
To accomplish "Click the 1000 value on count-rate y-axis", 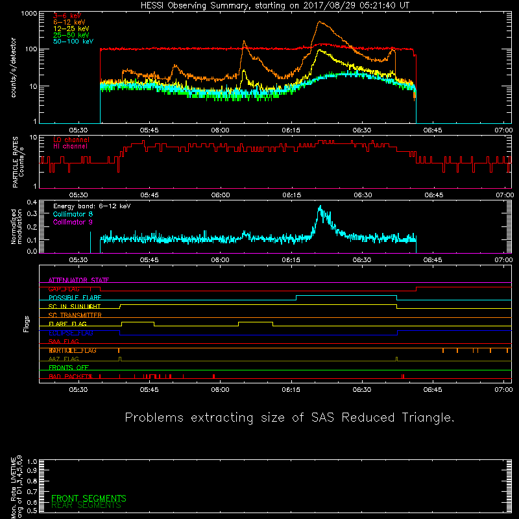I will tap(29, 14).
